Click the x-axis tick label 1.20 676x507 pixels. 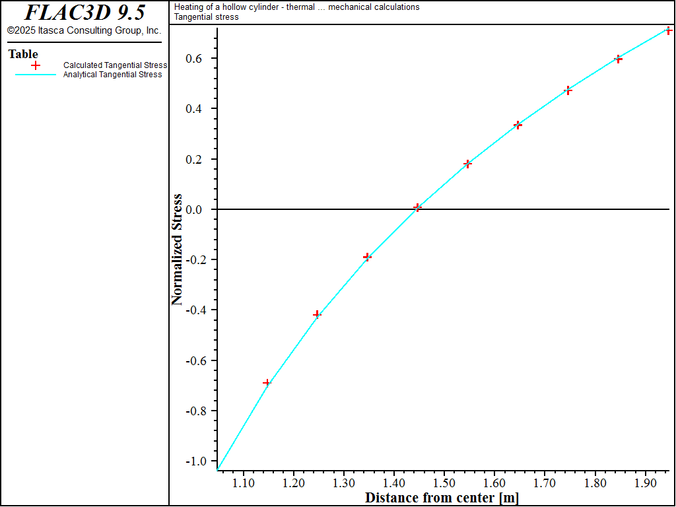click(x=293, y=482)
